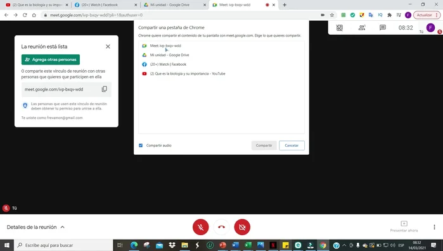Click the purple F avatar in Meet
443x251 pixels.
tap(430, 28)
